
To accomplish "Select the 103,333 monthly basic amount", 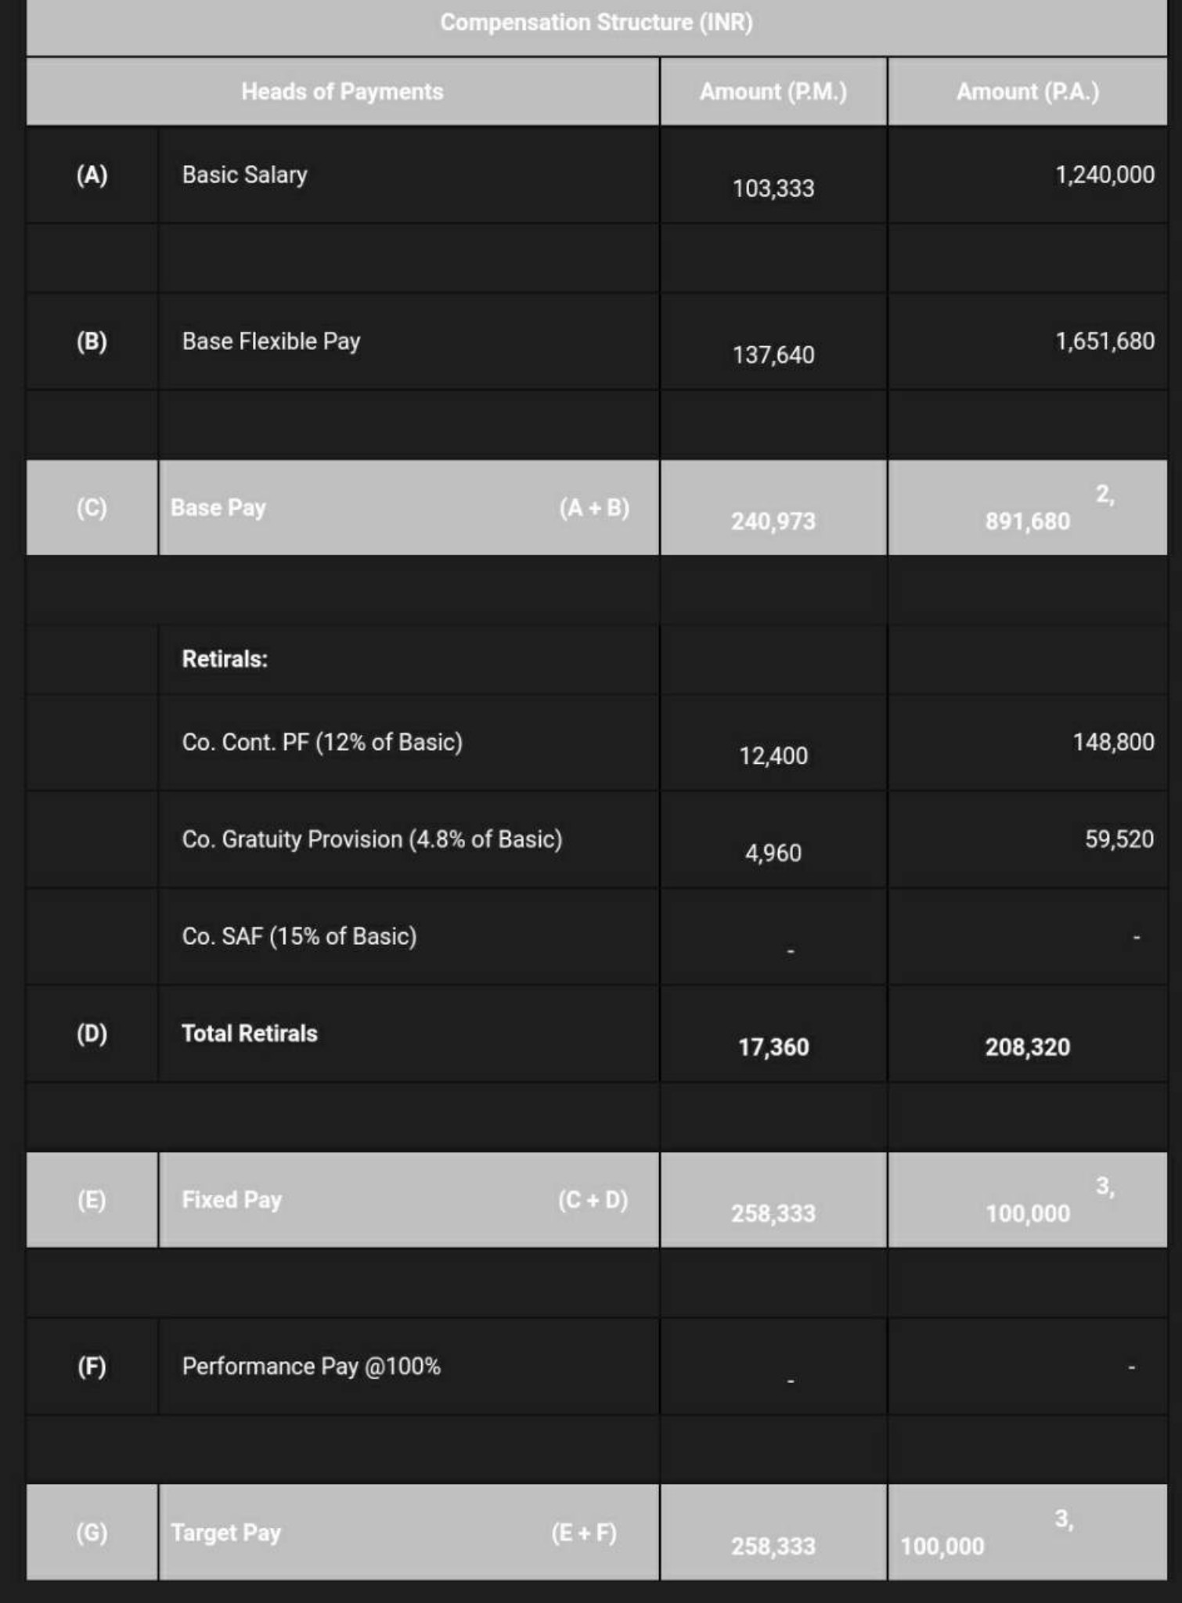I will pyautogui.click(x=773, y=189).
